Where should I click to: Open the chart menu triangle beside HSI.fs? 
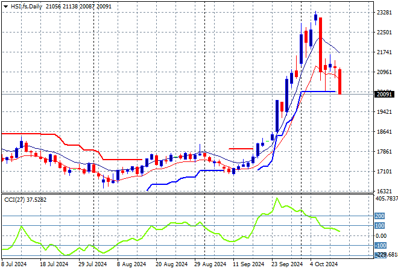pyautogui.click(x=5, y=5)
